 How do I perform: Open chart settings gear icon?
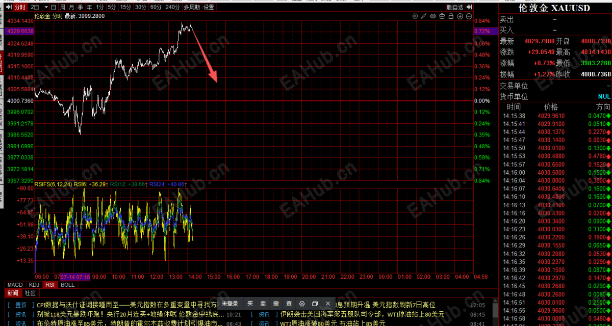tap(415, 16)
